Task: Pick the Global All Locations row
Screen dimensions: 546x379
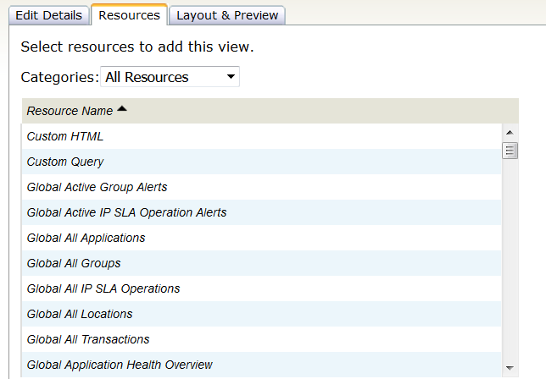Action: point(261,314)
